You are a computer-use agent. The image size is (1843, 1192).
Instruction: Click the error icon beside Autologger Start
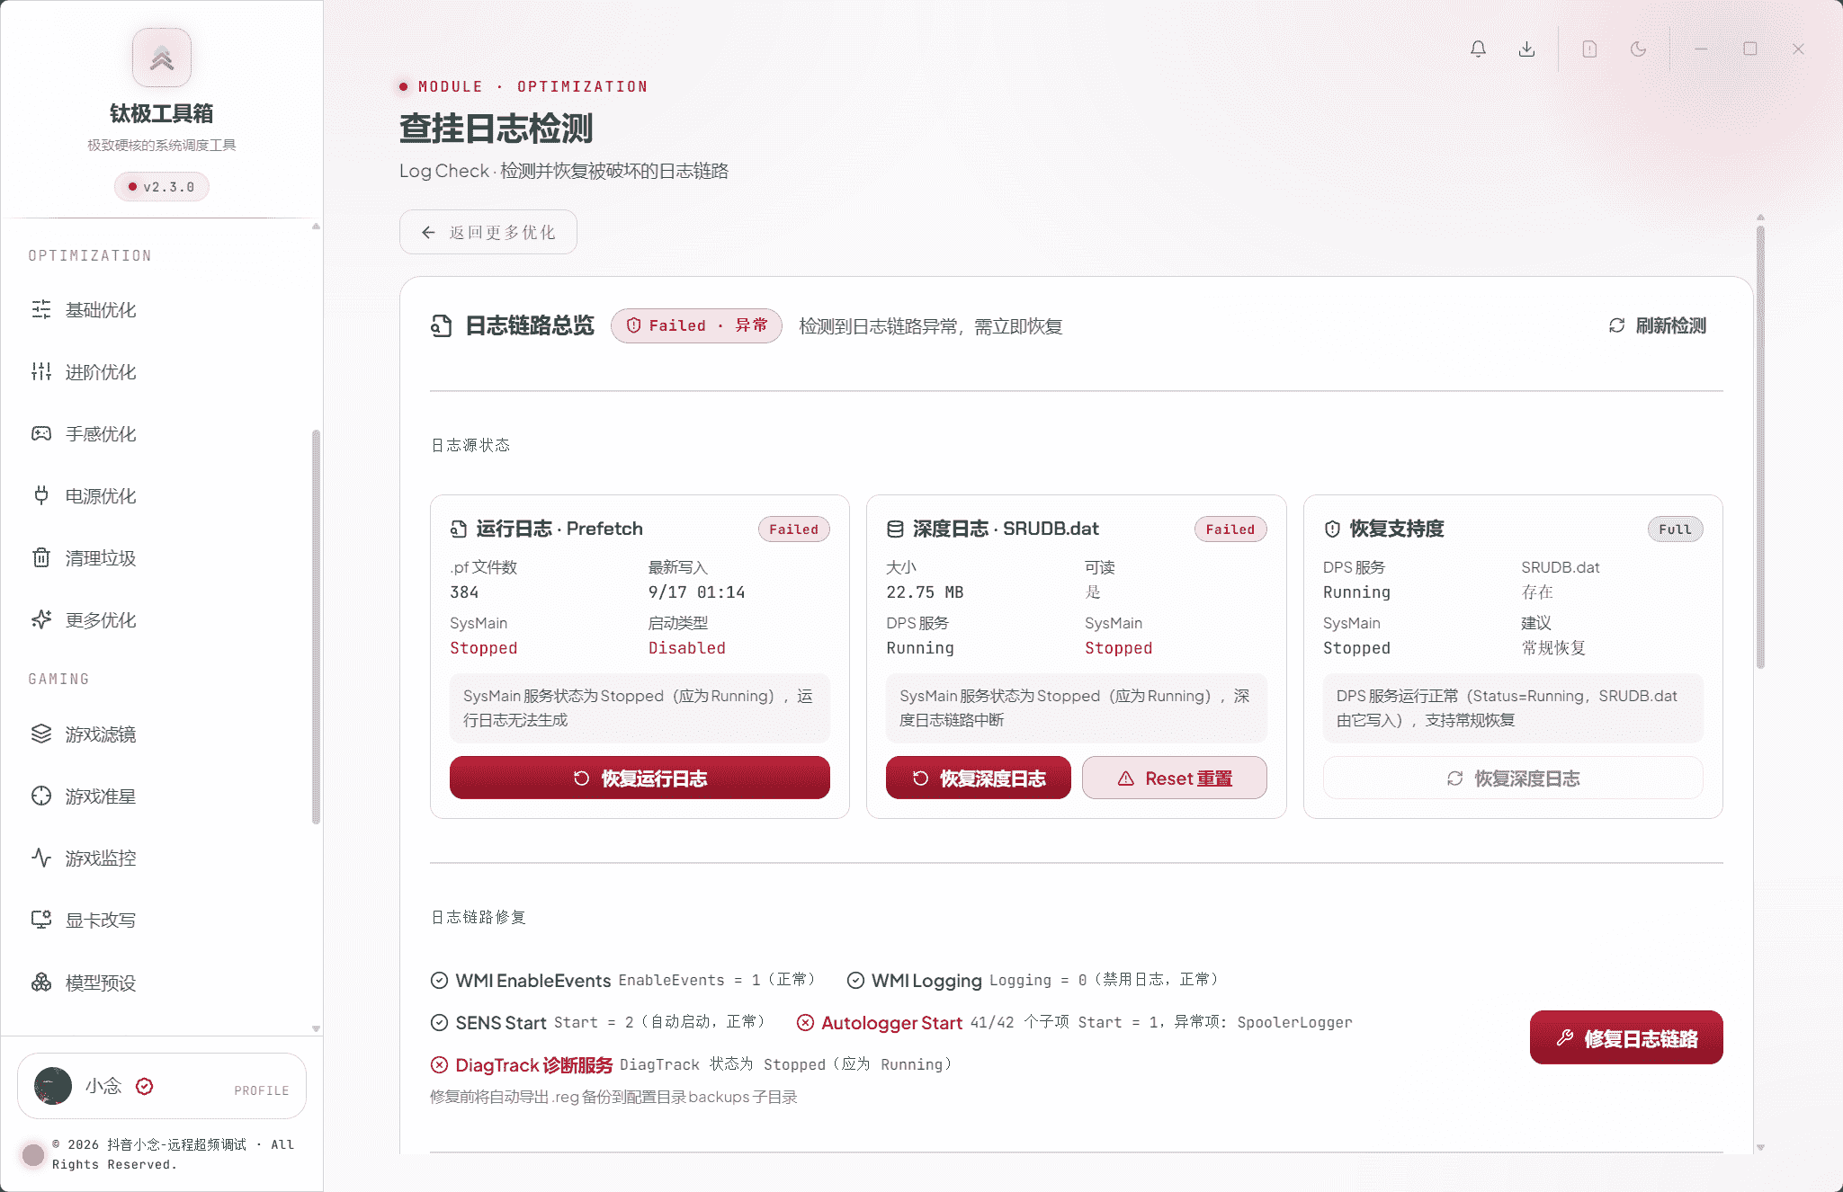(805, 1022)
